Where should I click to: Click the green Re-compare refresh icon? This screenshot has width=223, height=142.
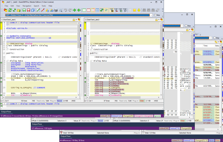pyautogui.click(x=10, y=10)
